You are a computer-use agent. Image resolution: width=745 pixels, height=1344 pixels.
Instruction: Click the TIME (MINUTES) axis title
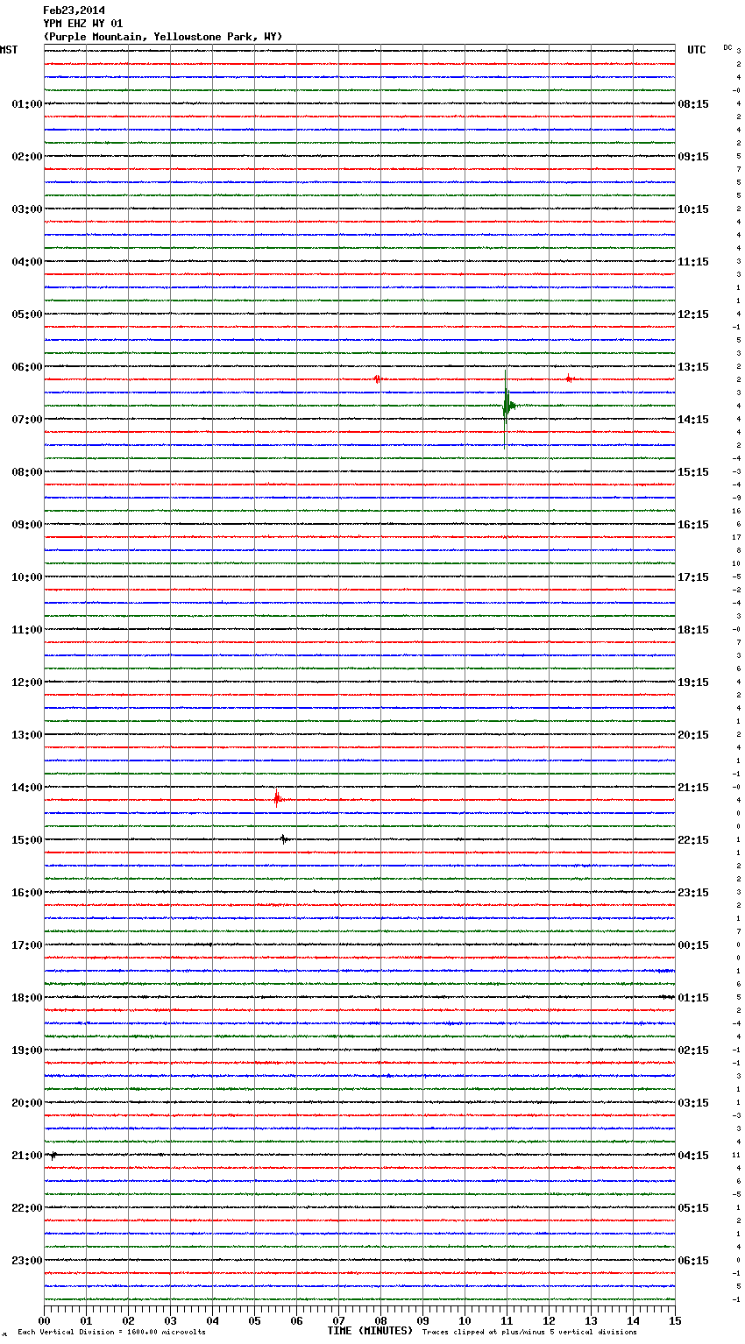(x=370, y=1331)
